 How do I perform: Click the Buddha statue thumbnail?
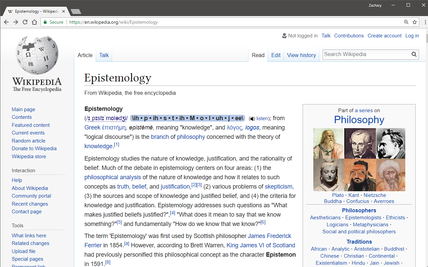tap(328, 175)
